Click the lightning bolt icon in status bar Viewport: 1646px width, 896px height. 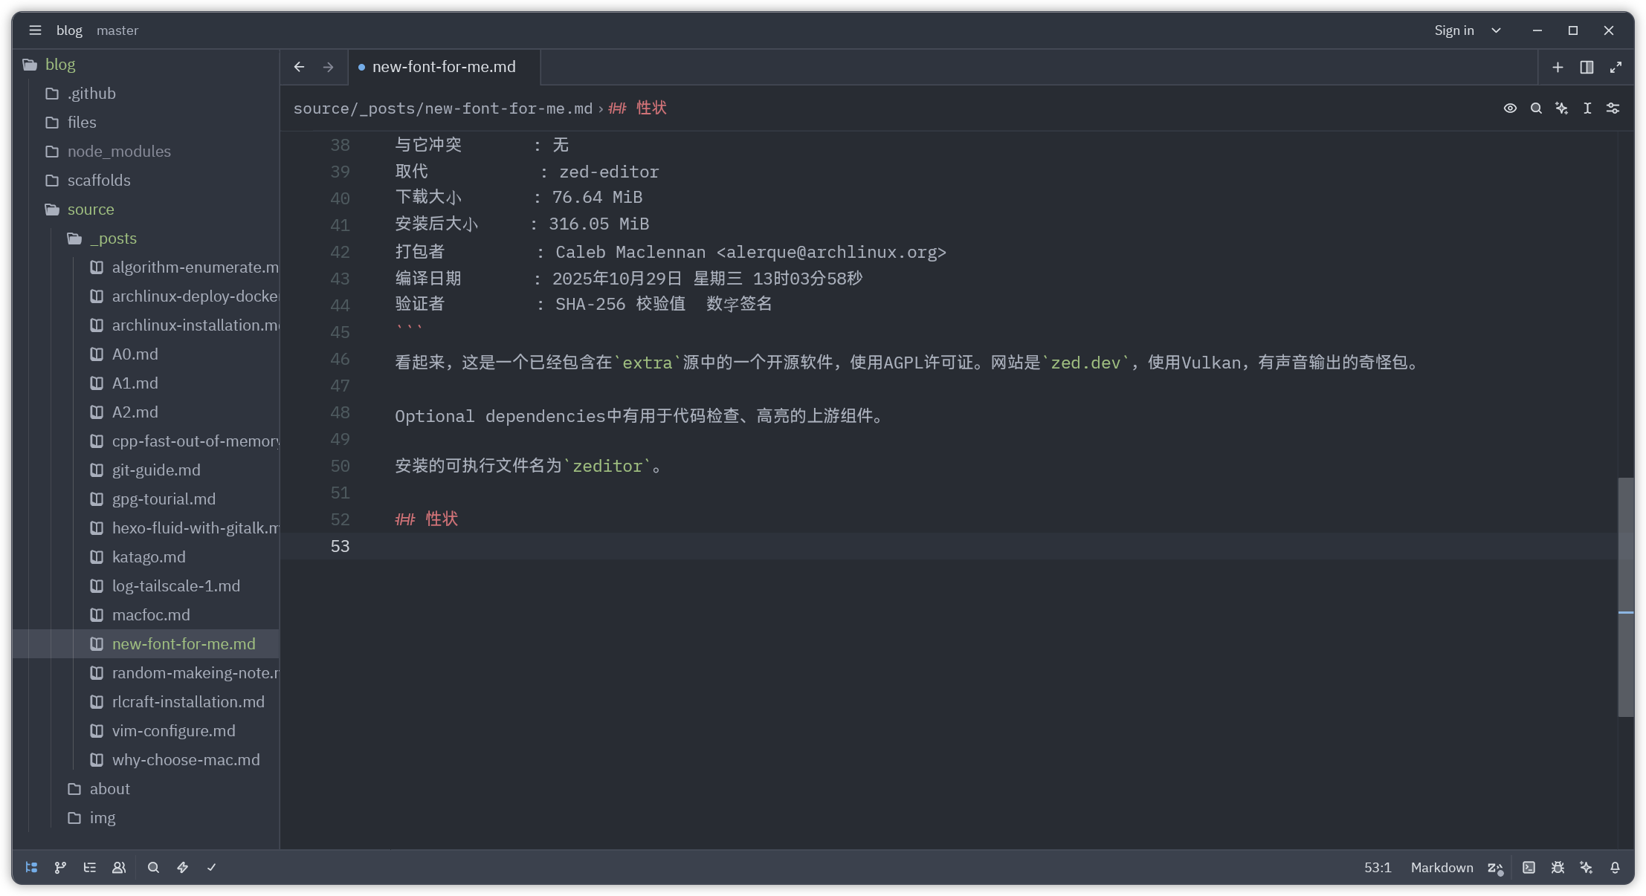coord(183,867)
